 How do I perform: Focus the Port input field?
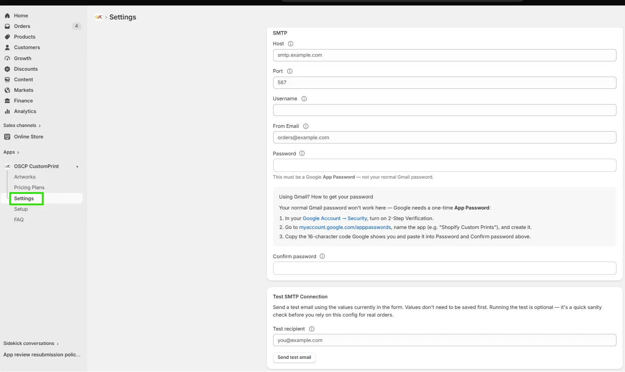click(445, 83)
